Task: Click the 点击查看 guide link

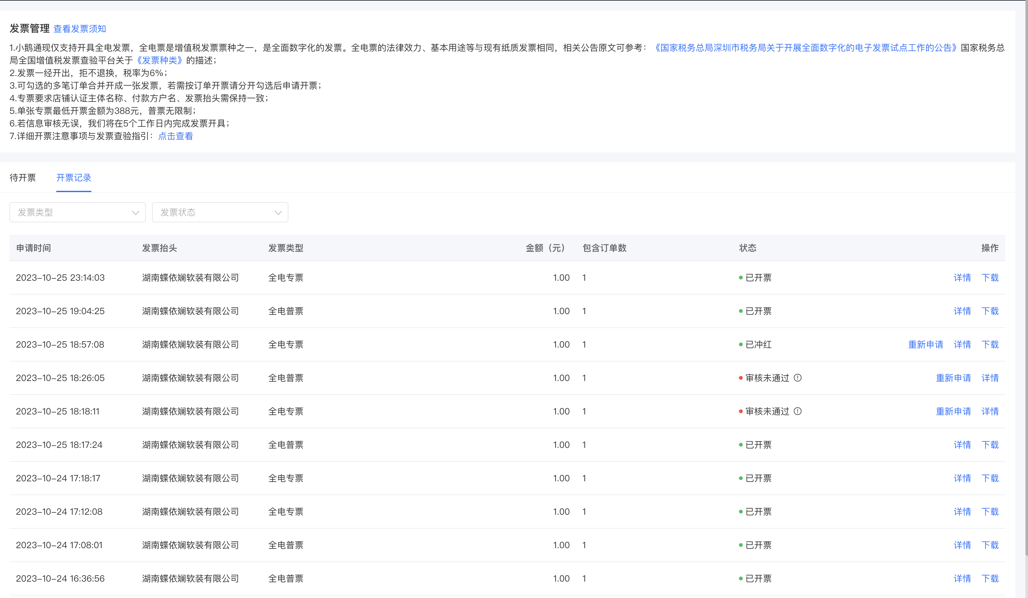Action: click(175, 136)
